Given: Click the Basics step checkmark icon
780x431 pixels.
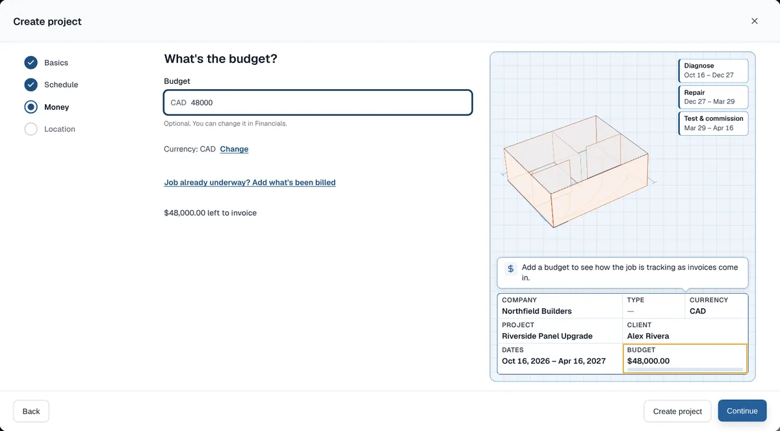Looking at the screenshot, I should 31,62.
